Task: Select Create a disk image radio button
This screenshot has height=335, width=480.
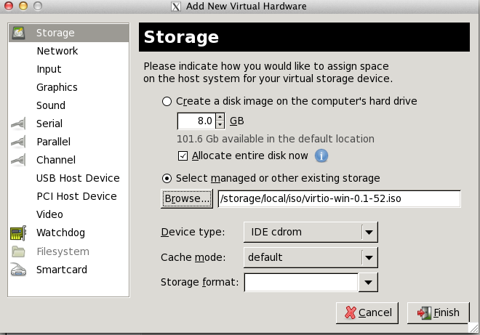Action: (x=167, y=101)
